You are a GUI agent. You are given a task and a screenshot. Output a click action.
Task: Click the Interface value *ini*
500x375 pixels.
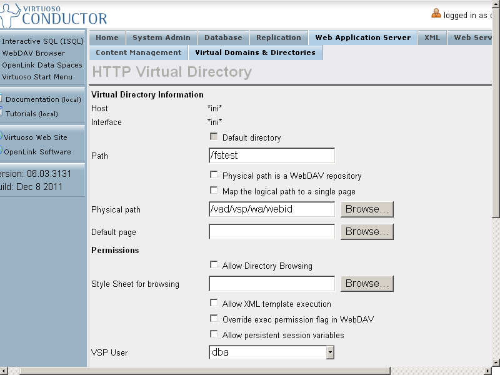[214, 122]
